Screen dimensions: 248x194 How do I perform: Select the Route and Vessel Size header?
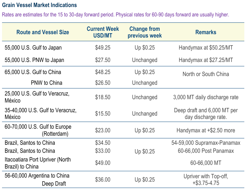pyautogui.click(x=43, y=32)
